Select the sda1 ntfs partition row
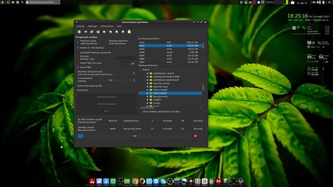The image size is (333, 187). [x=171, y=43]
